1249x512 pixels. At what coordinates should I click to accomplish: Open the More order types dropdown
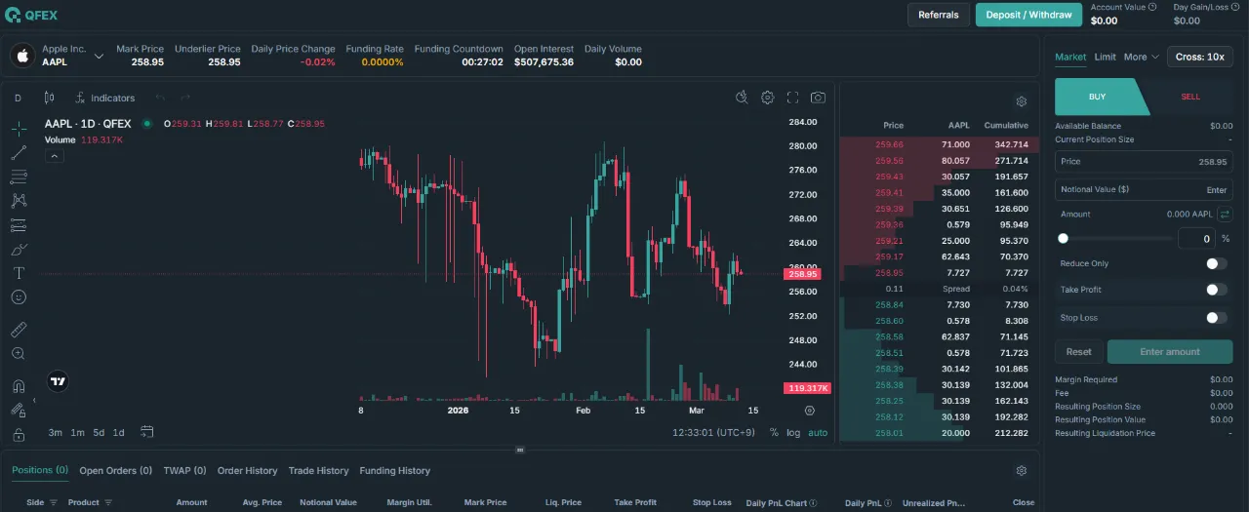[1141, 57]
